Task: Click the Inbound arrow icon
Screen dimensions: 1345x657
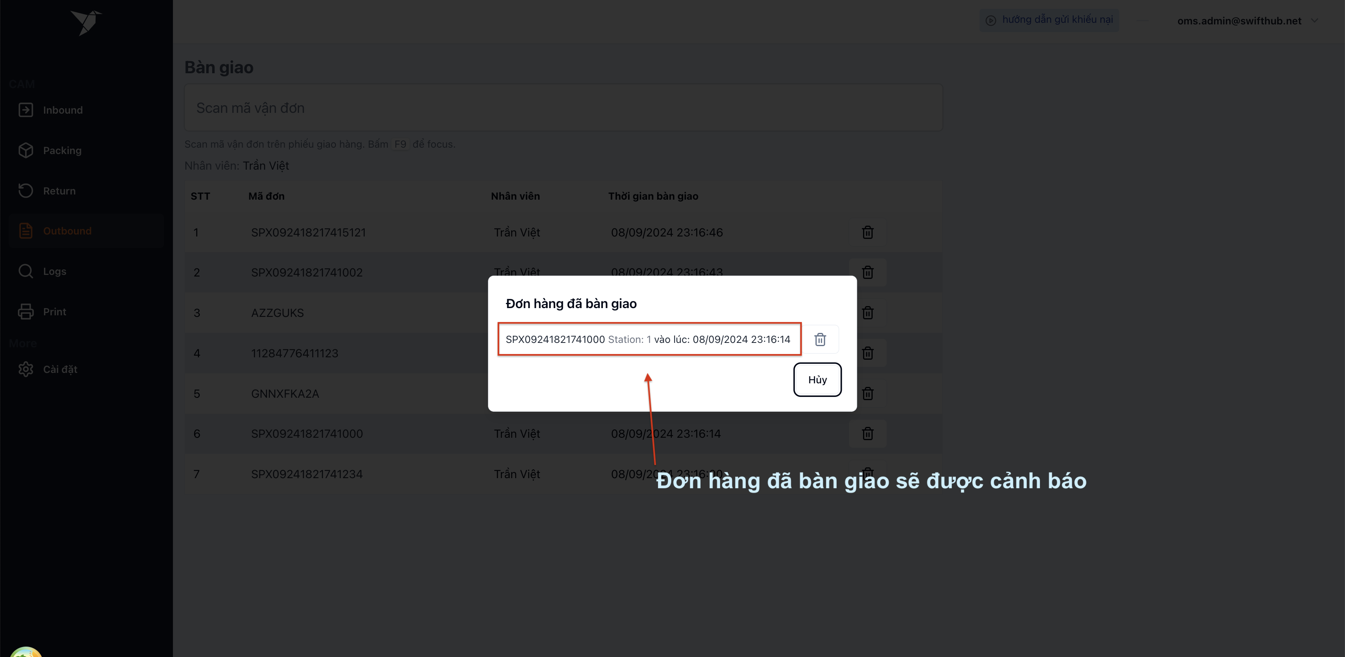Action: coord(26,110)
